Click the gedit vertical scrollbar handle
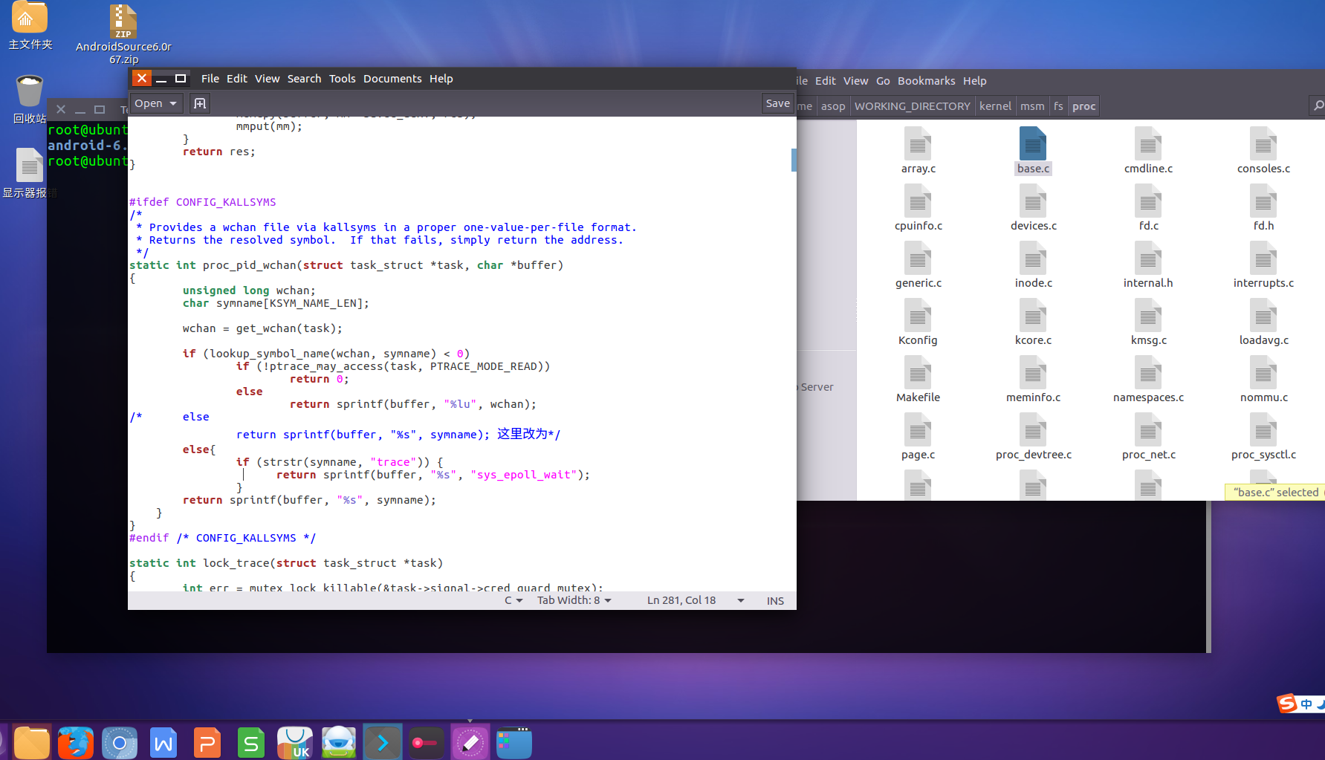 pyautogui.click(x=794, y=160)
